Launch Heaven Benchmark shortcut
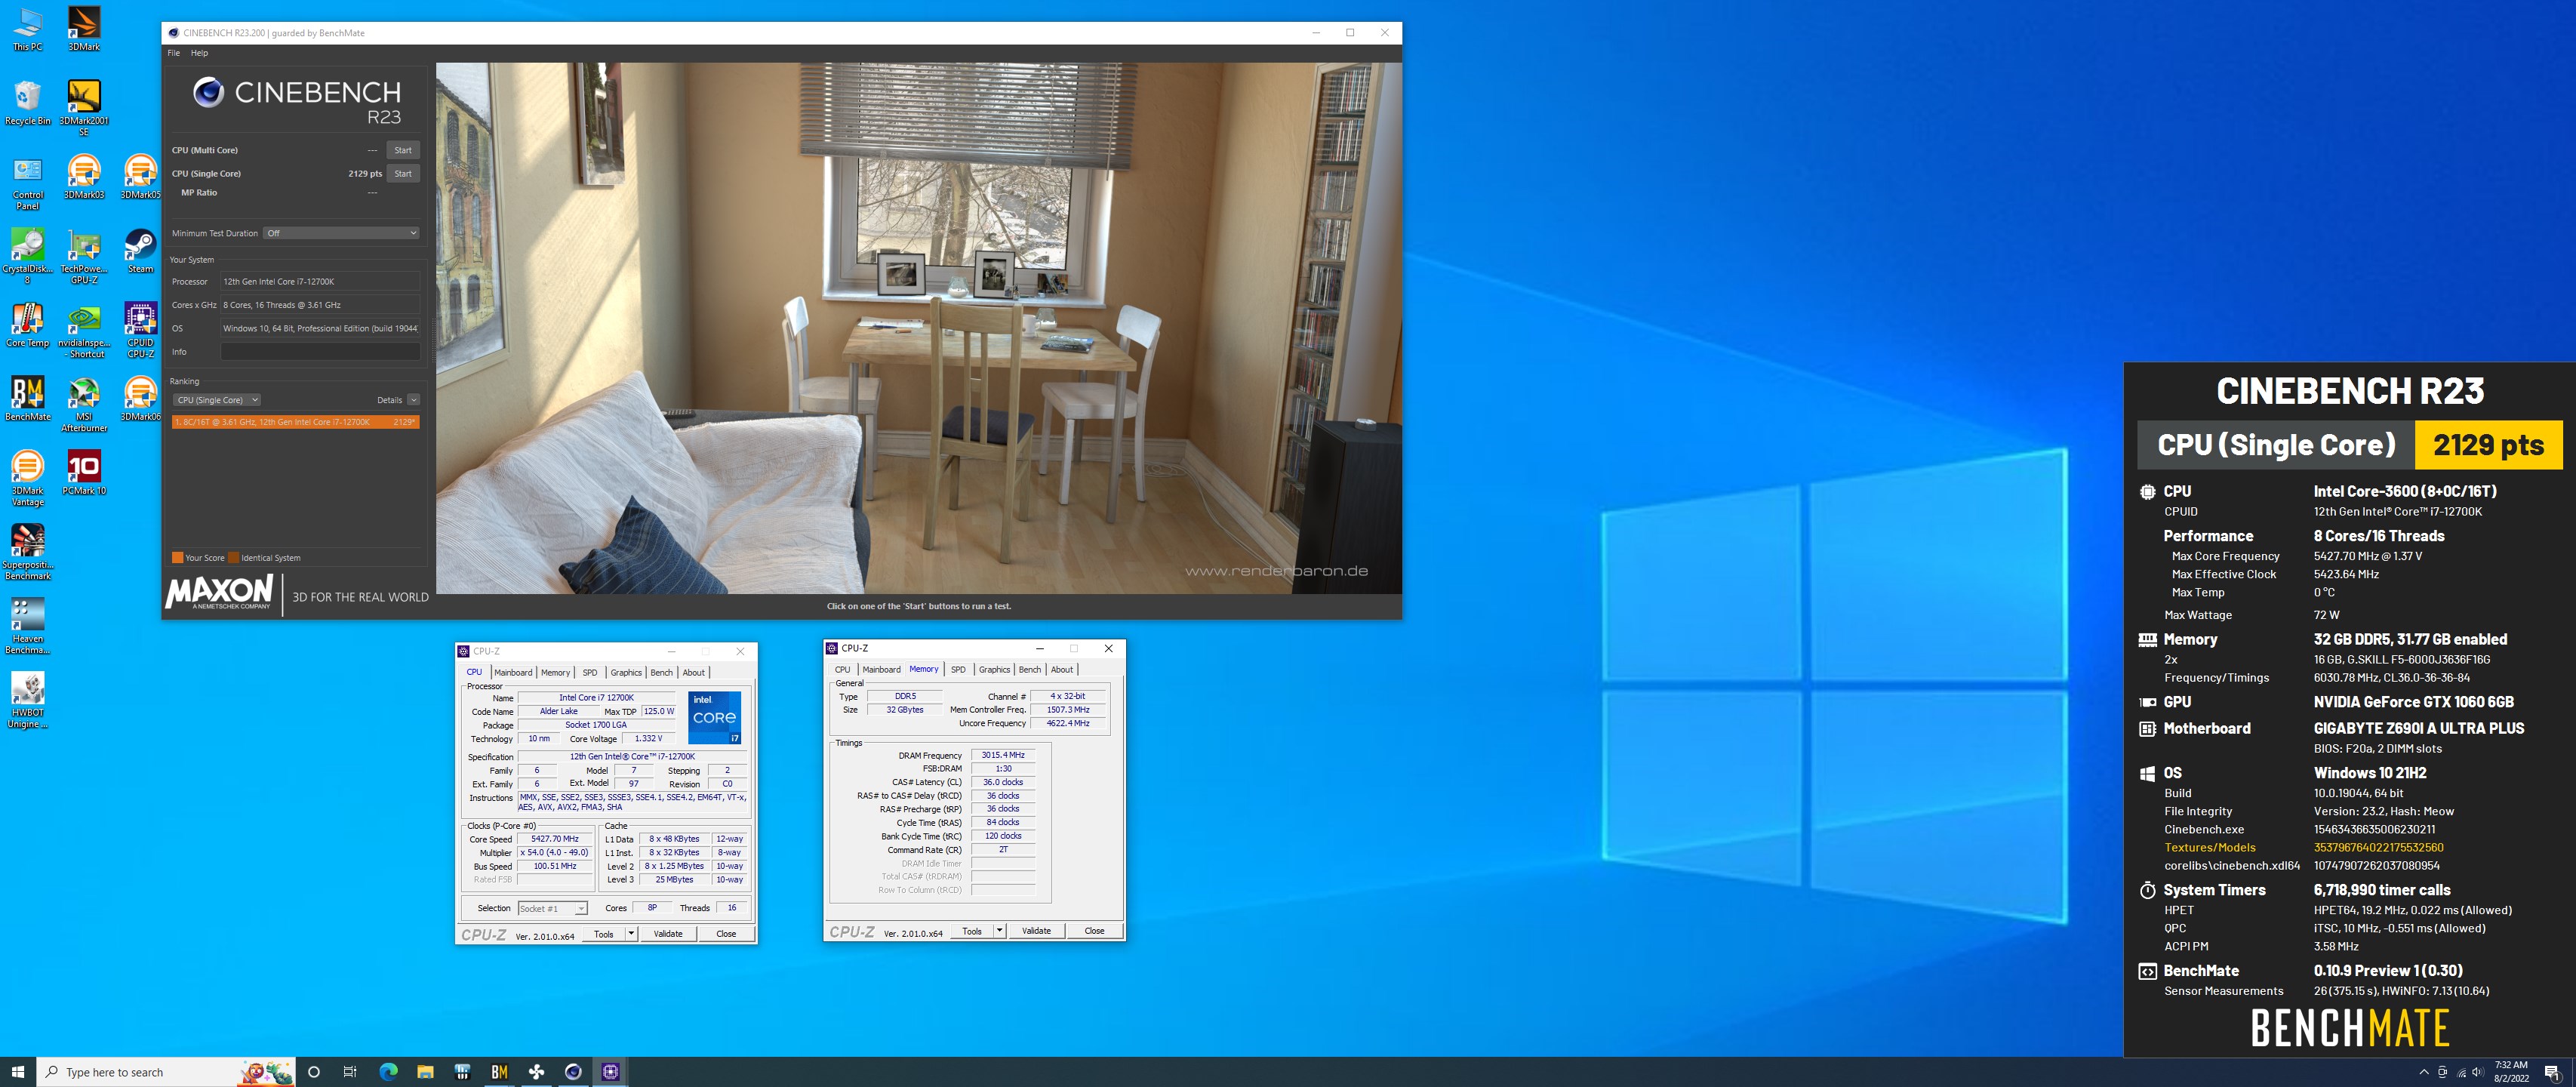Screen dimensions: 2576x1087 27,626
